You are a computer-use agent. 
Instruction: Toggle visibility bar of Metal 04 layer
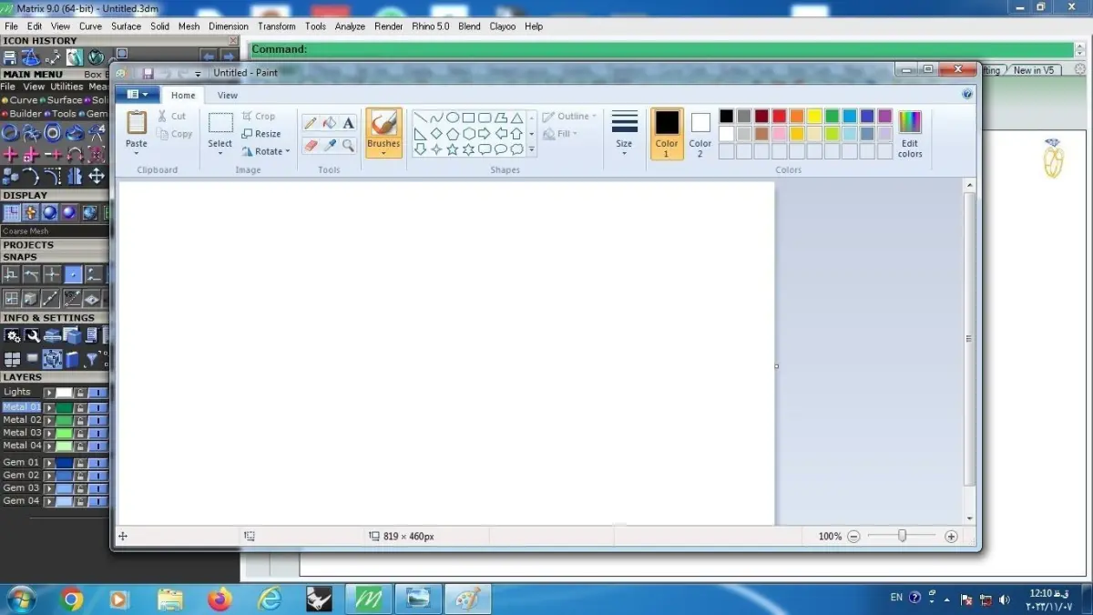tap(97, 446)
